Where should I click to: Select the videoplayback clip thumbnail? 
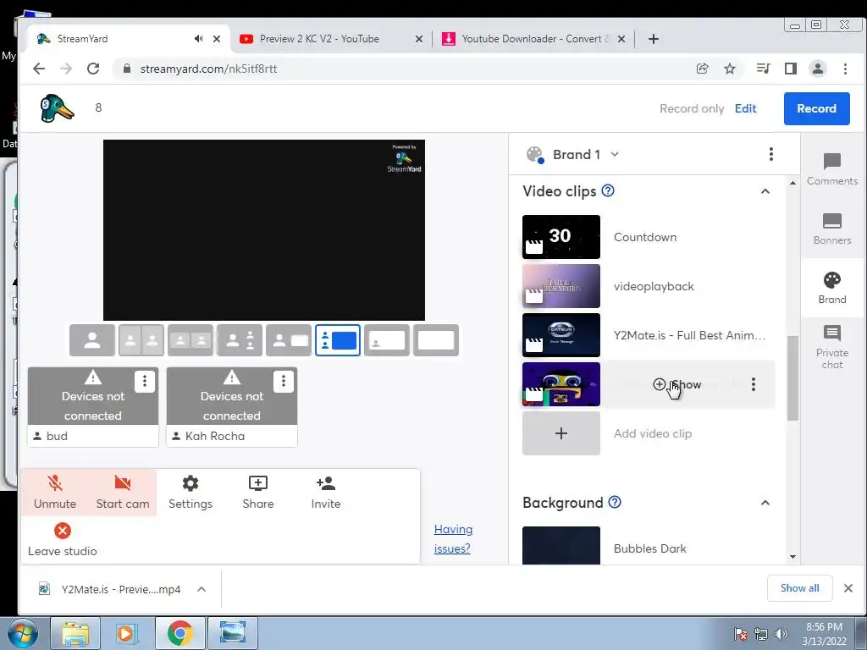[561, 286]
